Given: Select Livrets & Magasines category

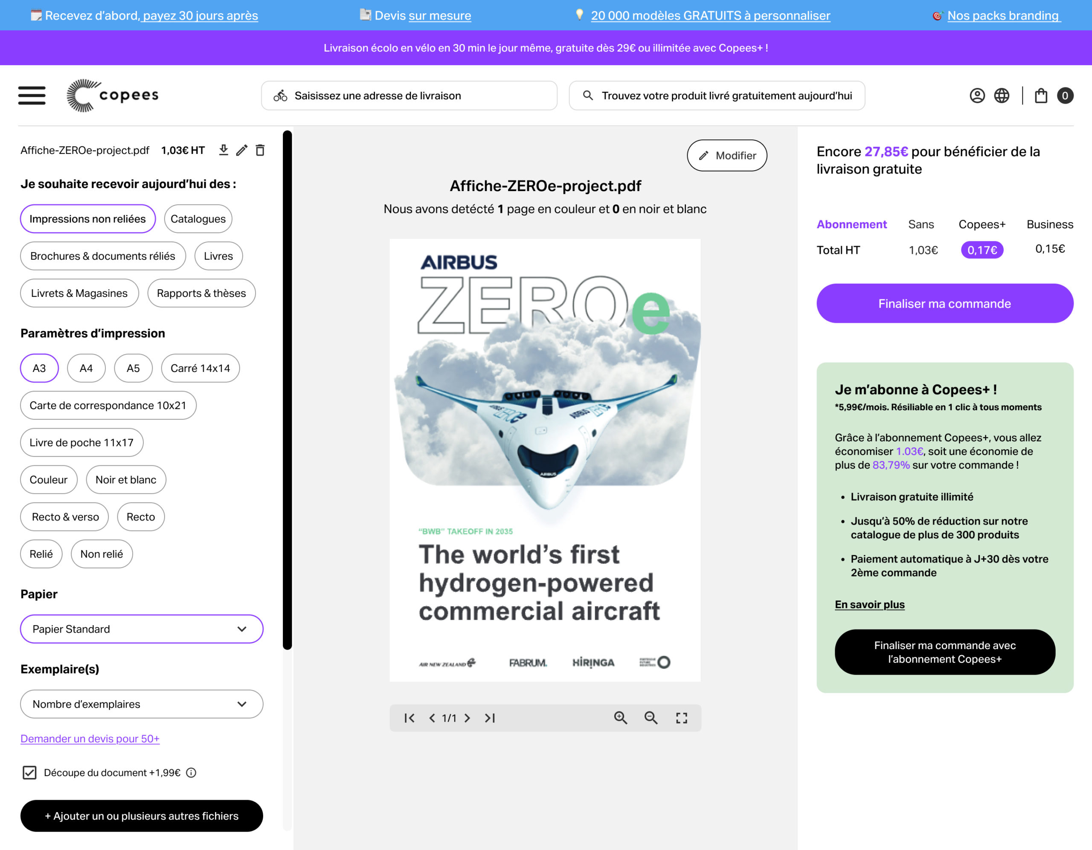Looking at the screenshot, I should pos(79,293).
